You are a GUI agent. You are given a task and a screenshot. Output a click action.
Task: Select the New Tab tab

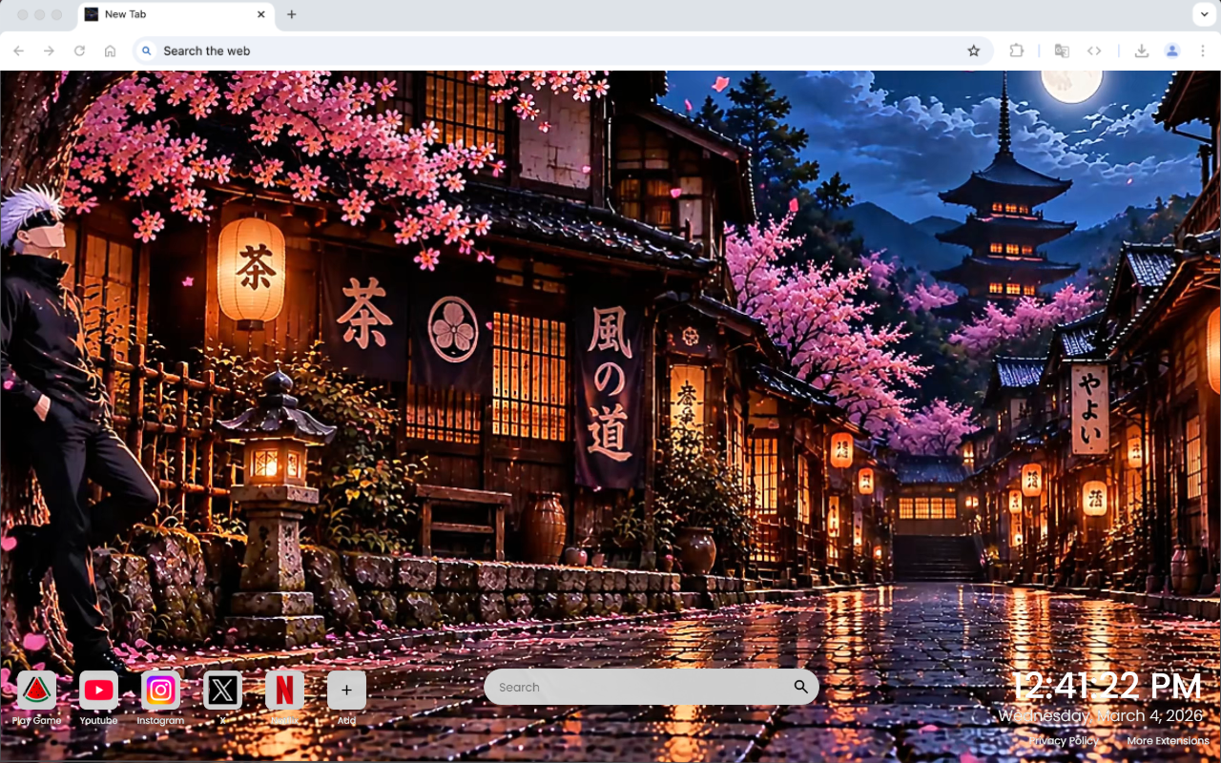point(176,14)
